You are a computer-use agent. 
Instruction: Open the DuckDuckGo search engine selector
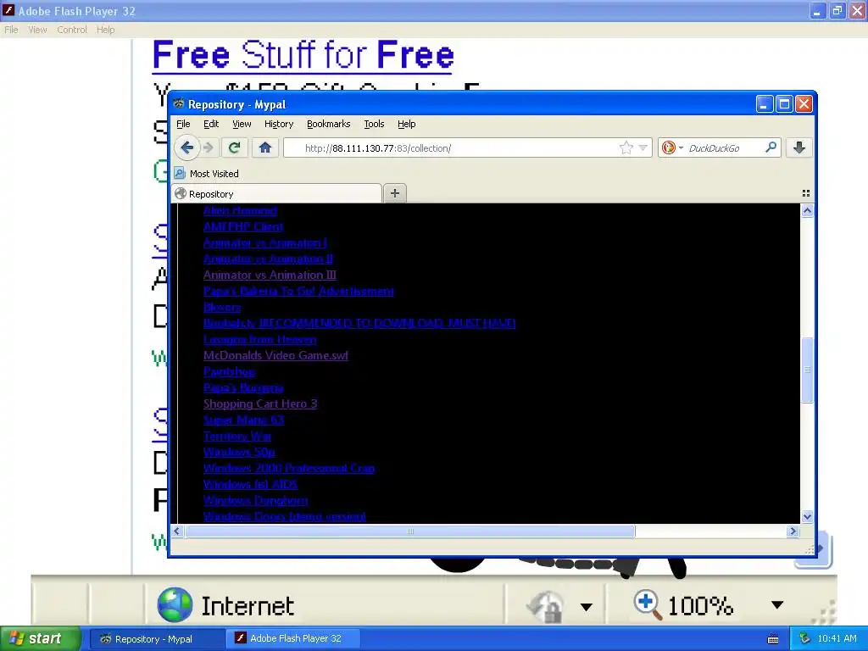coord(671,147)
